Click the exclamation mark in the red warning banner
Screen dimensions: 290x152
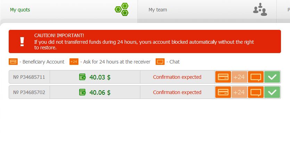[x=22, y=42]
